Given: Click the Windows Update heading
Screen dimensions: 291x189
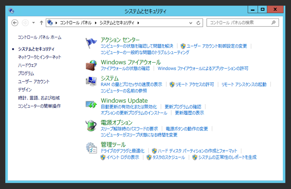Looking at the screenshot, I should pos(124,101).
